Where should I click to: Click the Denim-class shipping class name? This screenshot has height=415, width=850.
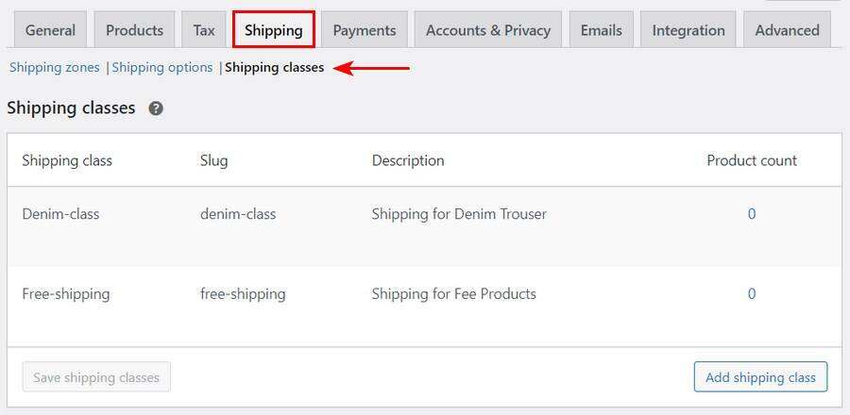(x=60, y=214)
